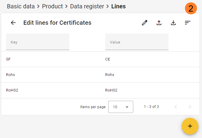
Task: Select the SF key row
Action: tap(8, 59)
